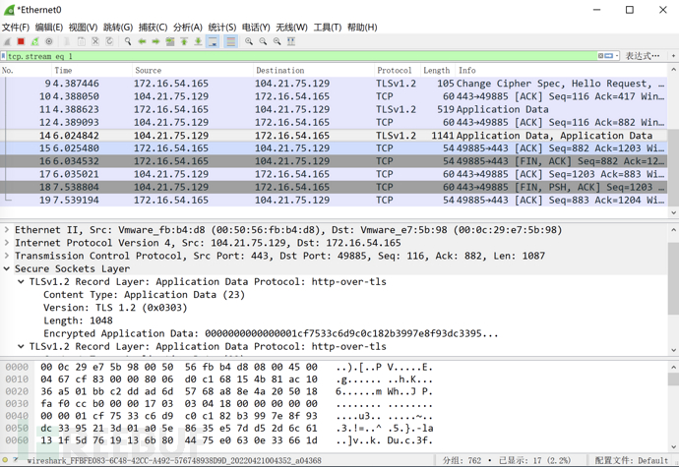This screenshot has height=467, width=679.
Task: Open the 捕获(C) menu
Action: pyautogui.click(x=153, y=28)
